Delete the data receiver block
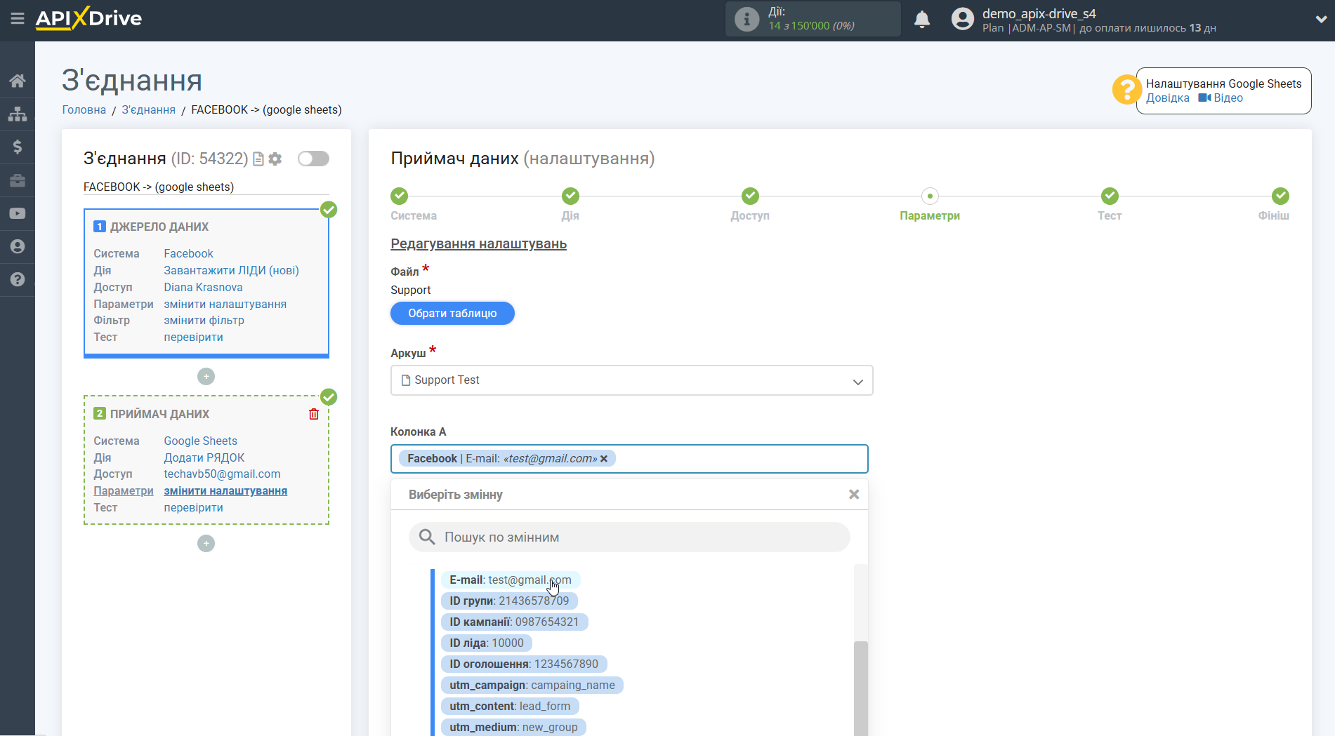This screenshot has height=736, width=1335. [x=314, y=414]
